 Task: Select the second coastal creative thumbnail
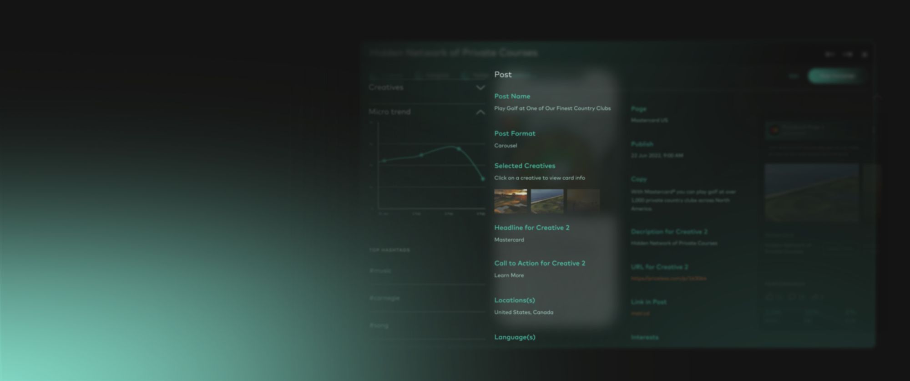point(547,201)
